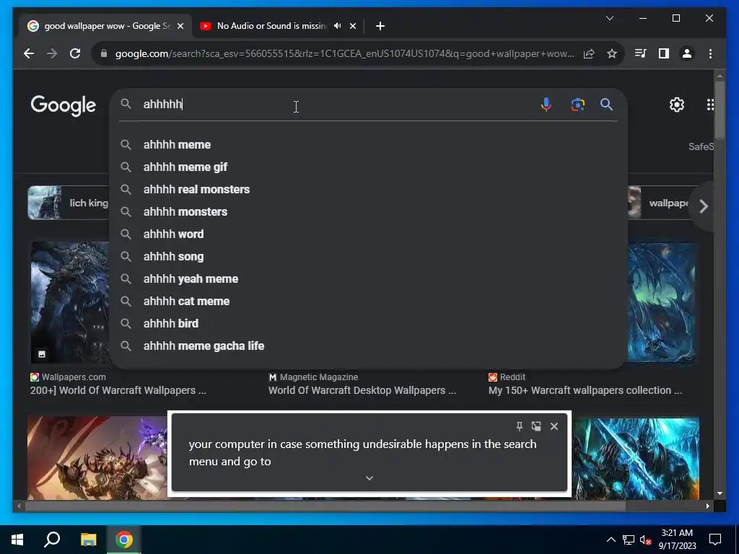Show more filter chips right arrow
Image resolution: width=739 pixels, height=554 pixels.
click(x=703, y=206)
